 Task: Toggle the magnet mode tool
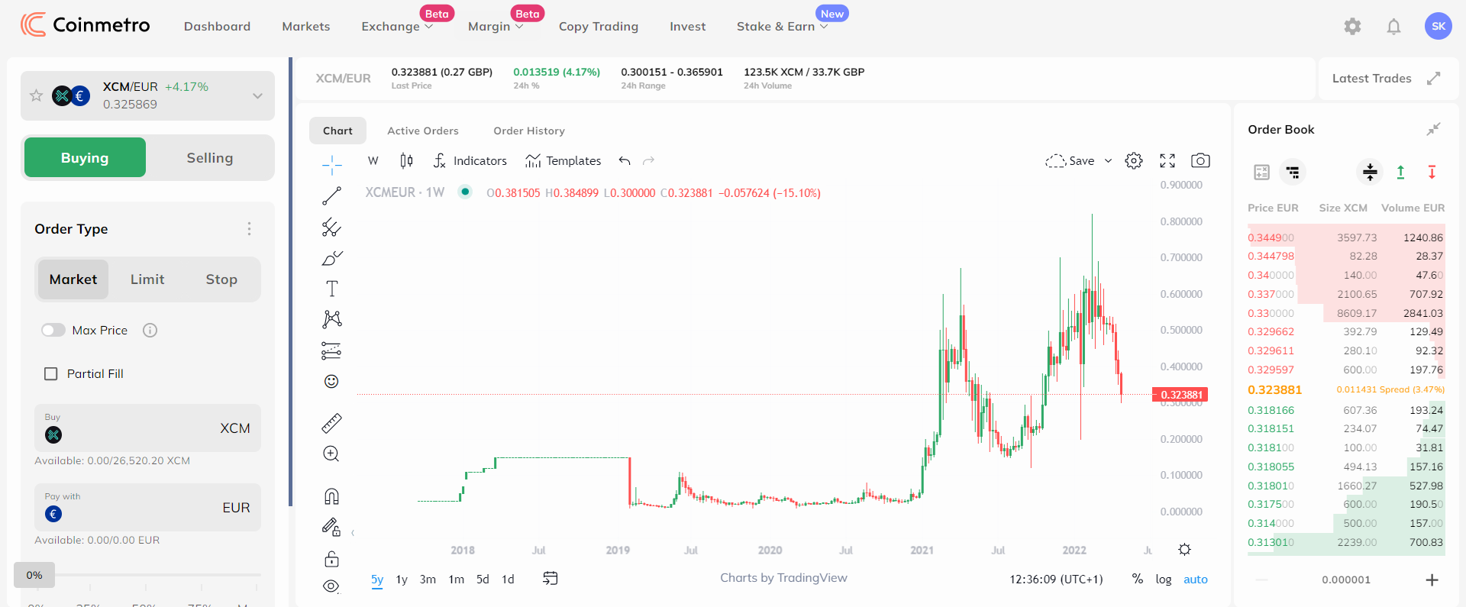tap(331, 496)
